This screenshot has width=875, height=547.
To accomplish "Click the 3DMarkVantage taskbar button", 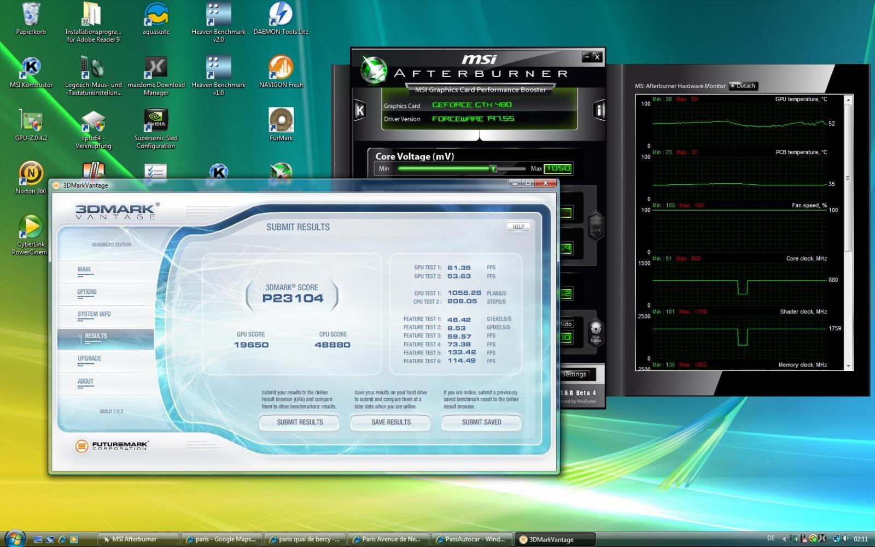I will (555, 539).
